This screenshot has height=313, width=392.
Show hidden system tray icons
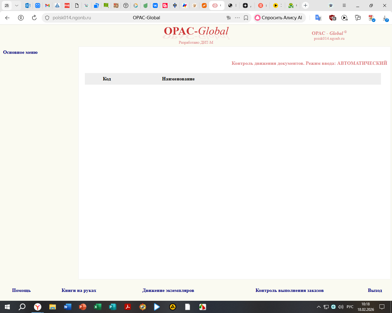pyautogui.click(x=318, y=307)
